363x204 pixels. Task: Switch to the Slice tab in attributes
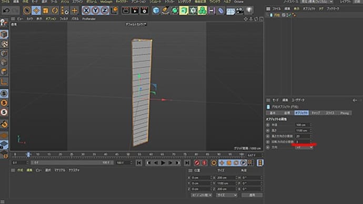pyautogui.click(x=330, y=113)
